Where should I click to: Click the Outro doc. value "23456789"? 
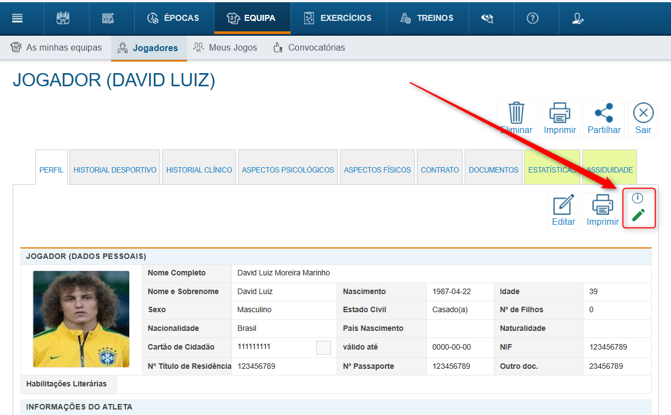(606, 366)
